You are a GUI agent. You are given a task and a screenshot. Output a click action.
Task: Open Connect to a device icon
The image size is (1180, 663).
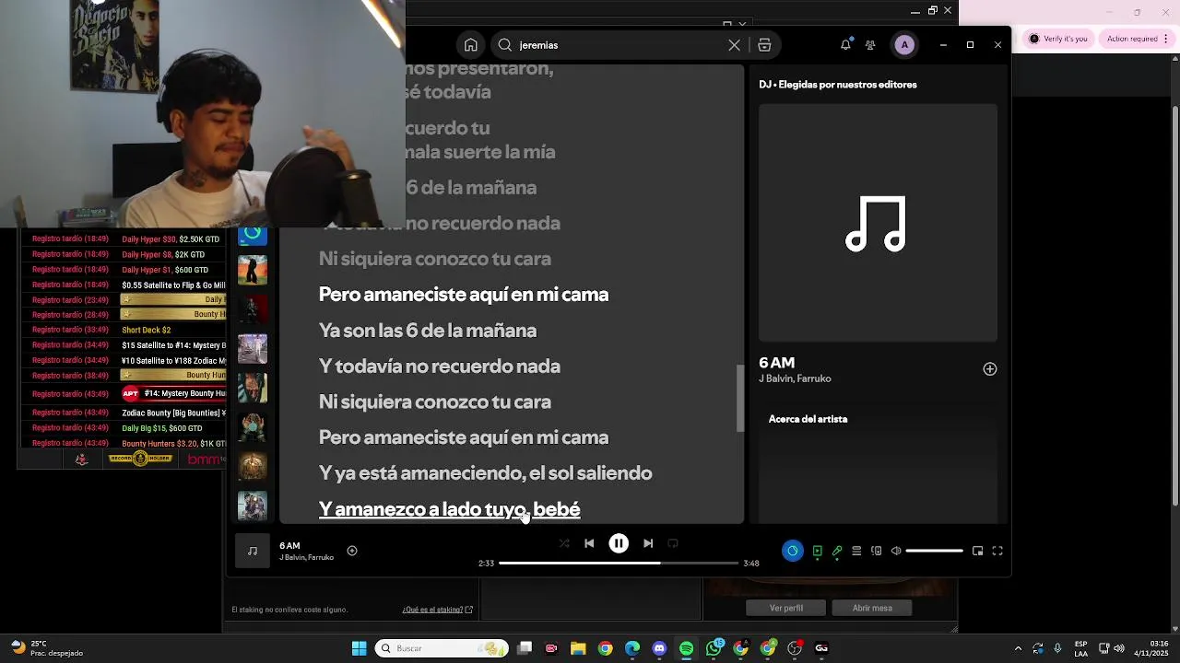tap(877, 551)
